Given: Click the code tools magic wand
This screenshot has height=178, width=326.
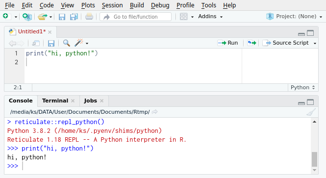Looking at the screenshot, I should tap(79, 43).
